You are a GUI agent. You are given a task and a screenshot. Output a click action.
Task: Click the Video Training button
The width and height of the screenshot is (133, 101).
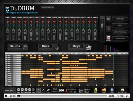[x=120, y=32]
